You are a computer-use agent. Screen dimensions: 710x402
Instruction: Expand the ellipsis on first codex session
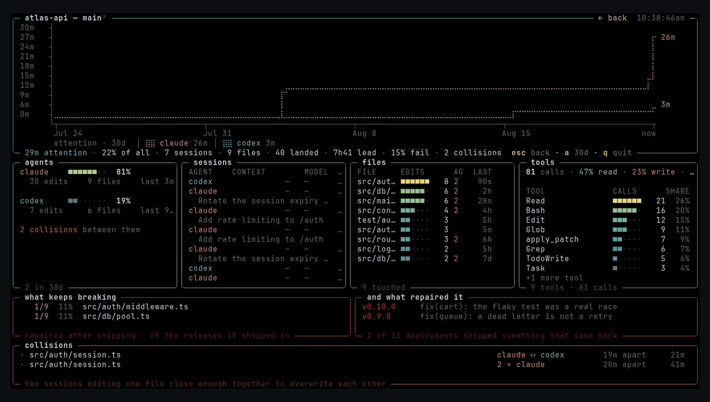340,182
